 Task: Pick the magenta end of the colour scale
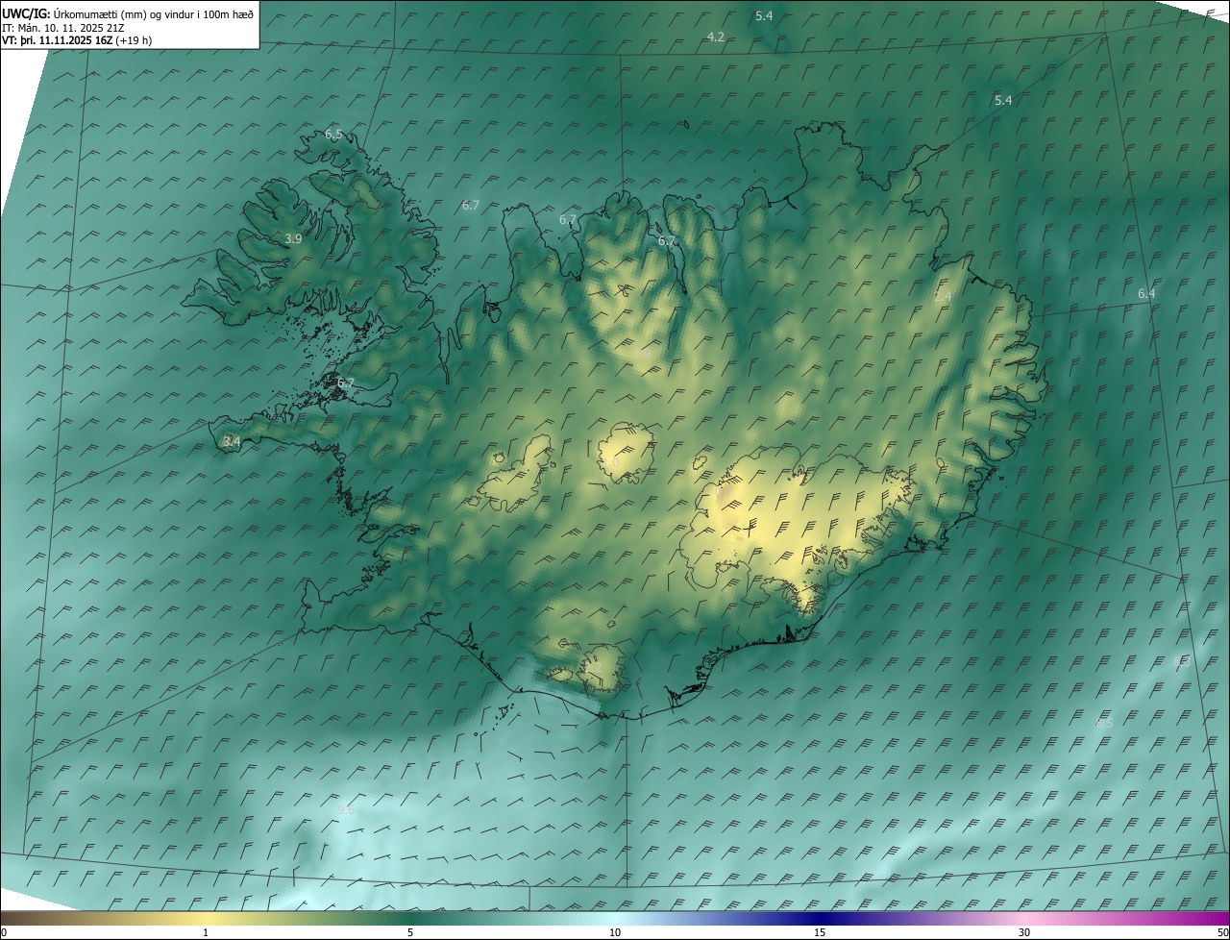[1213, 918]
